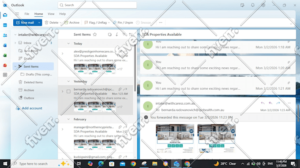Switch to the View tab

pyautogui.click(x=51, y=14)
